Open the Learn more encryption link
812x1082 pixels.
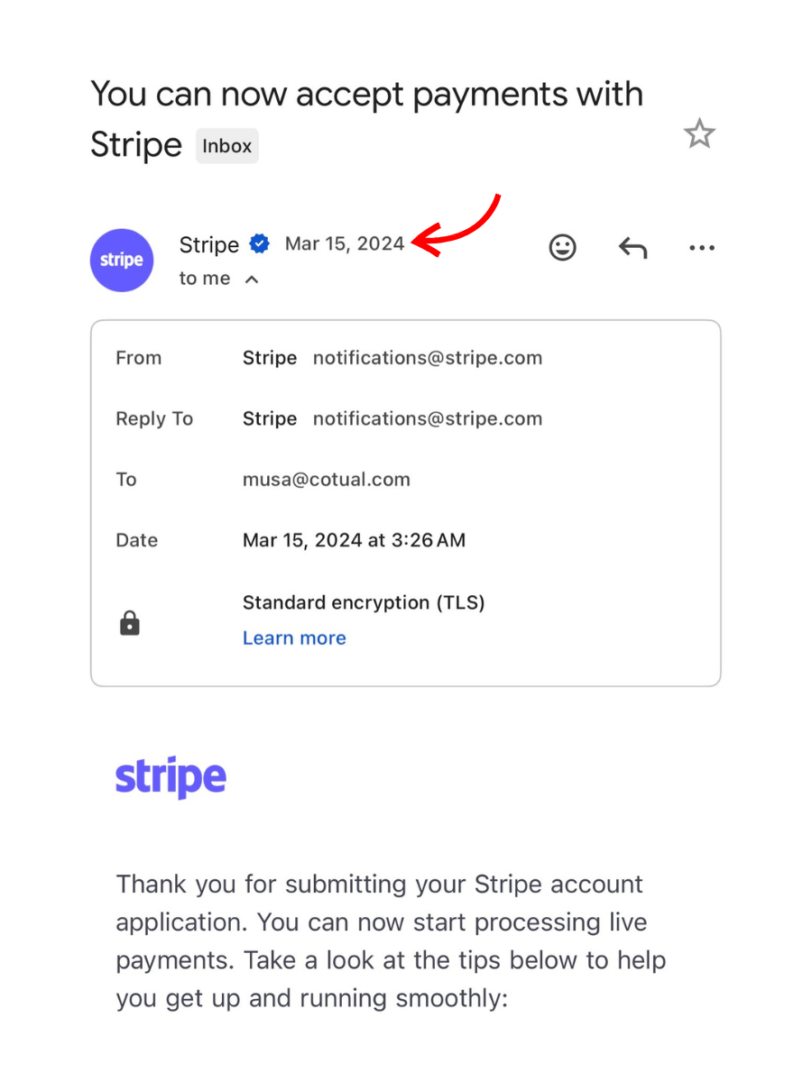click(294, 637)
